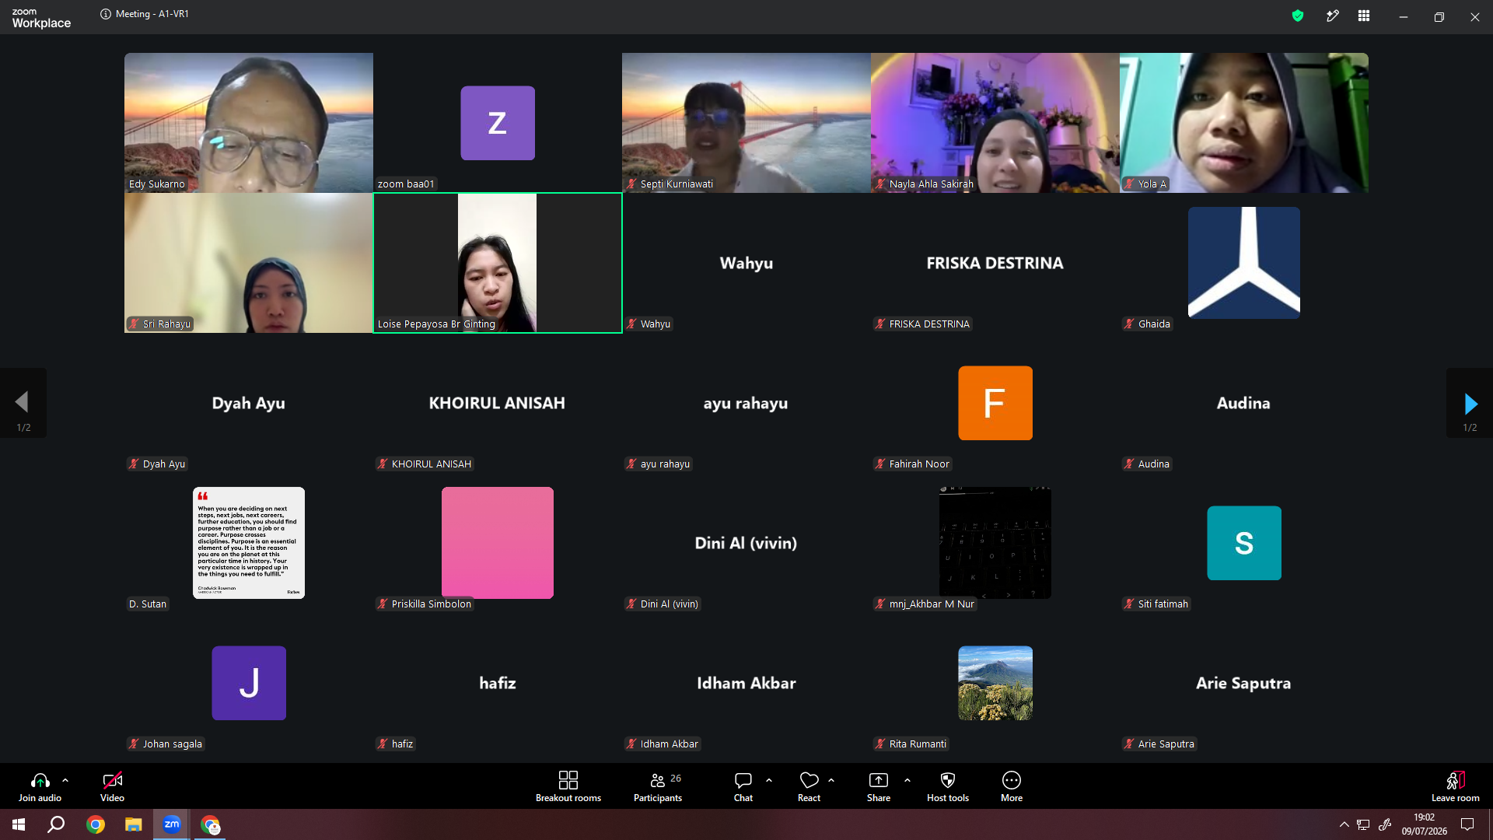
Task: Select Loise Pepayosa Br Ginting video tile
Action: click(498, 263)
